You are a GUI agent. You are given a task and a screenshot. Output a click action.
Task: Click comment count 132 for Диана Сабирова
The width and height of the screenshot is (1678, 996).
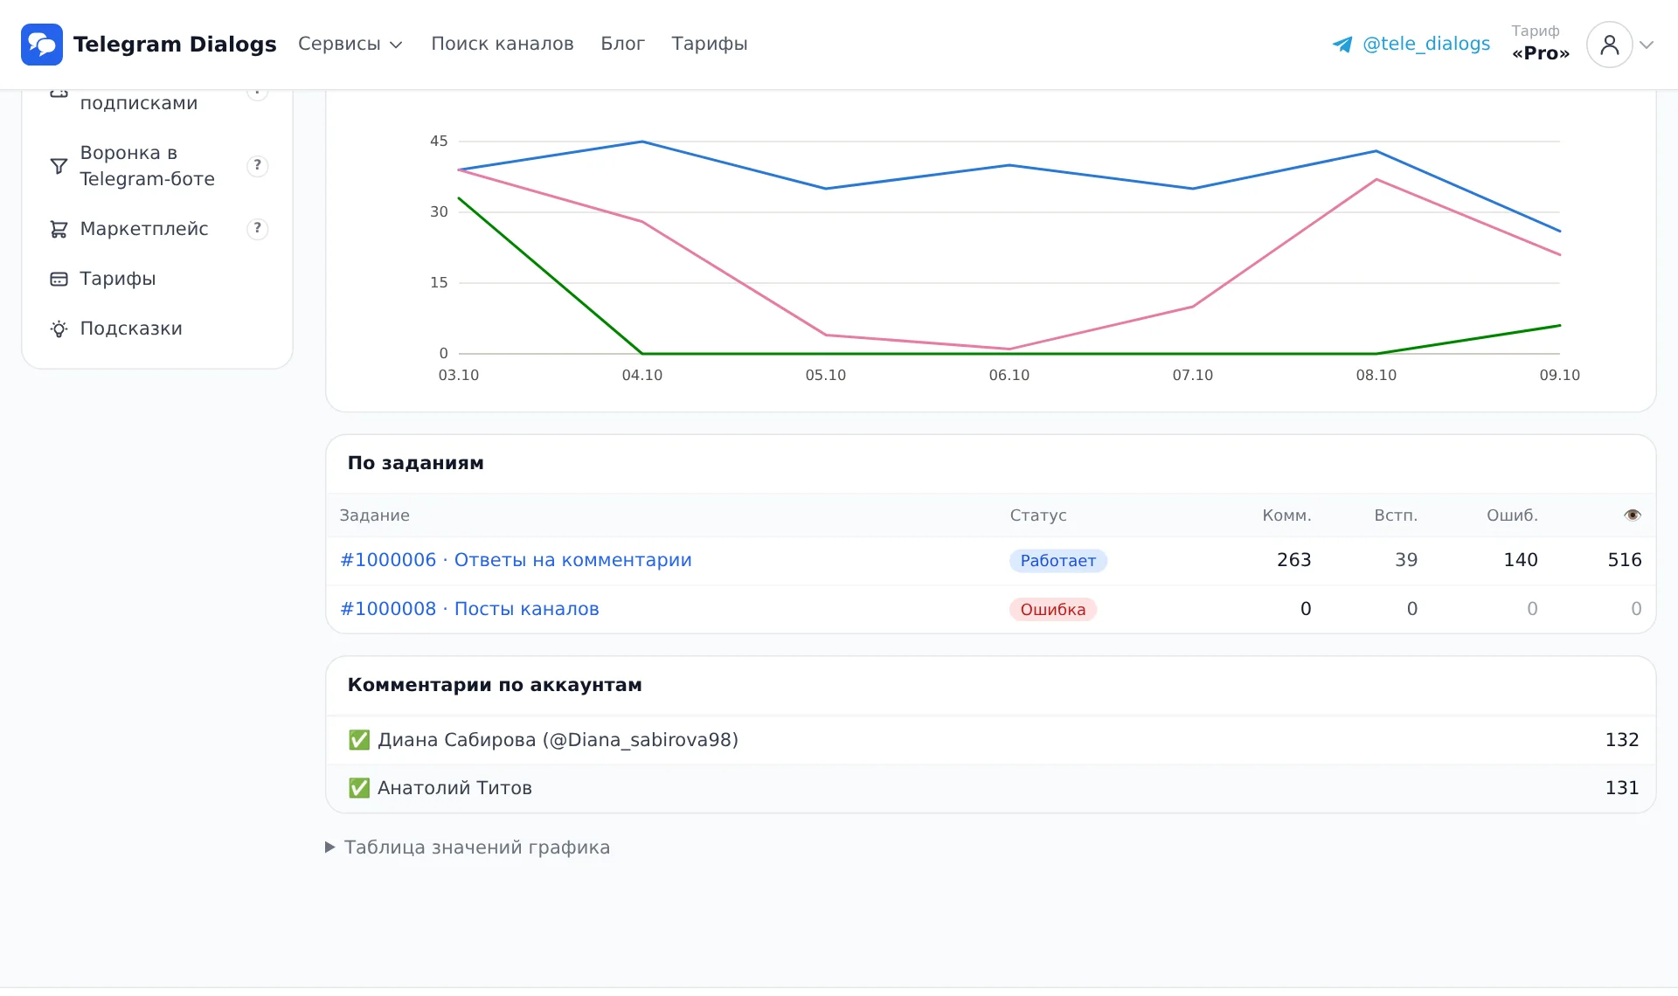tap(1622, 740)
